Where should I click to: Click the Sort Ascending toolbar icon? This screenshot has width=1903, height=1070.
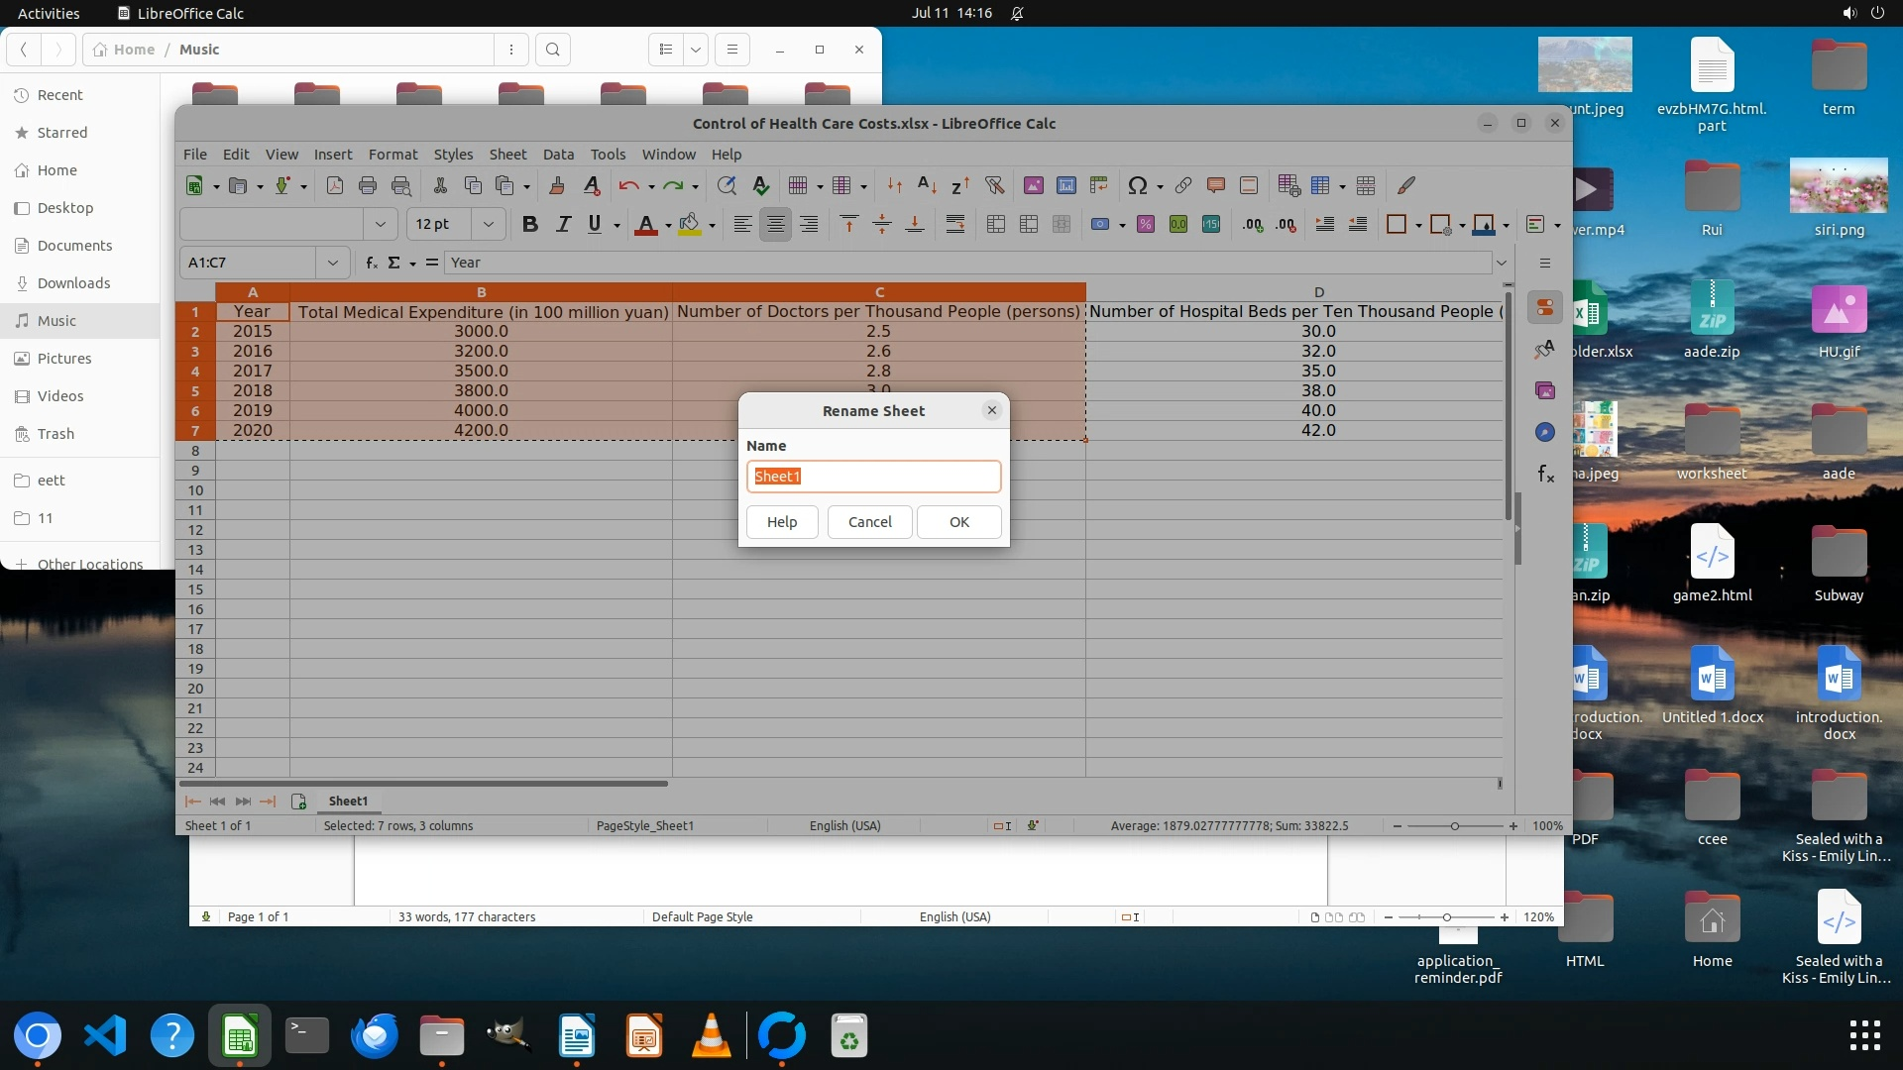click(927, 185)
